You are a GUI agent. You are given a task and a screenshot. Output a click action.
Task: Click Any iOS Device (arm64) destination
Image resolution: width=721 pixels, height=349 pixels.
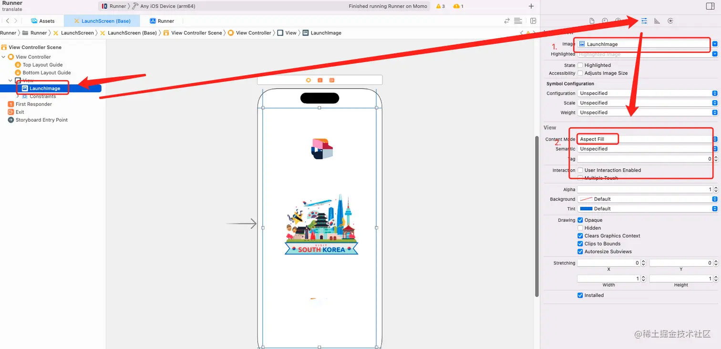[x=164, y=6]
